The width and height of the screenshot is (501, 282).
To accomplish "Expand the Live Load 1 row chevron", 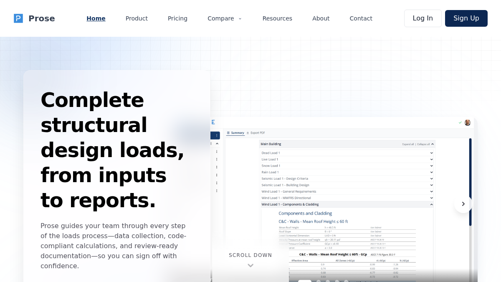I will click(432, 159).
